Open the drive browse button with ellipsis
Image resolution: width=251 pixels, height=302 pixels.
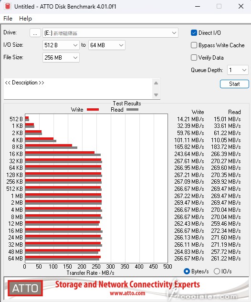(35, 33)
